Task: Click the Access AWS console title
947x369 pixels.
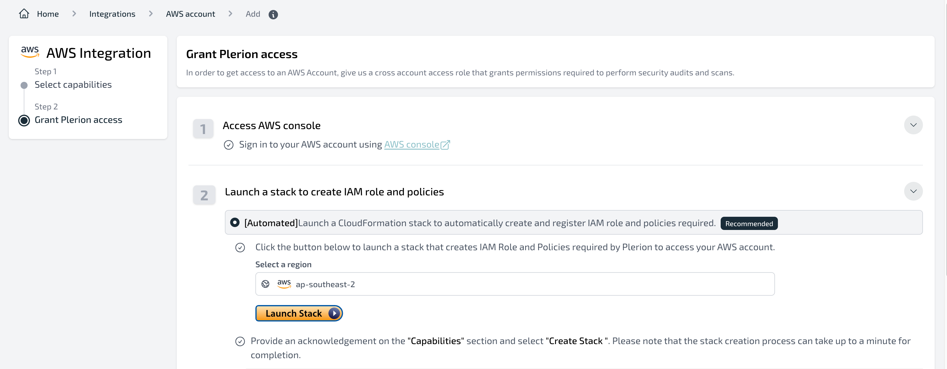Action: (x=272, y=126)
